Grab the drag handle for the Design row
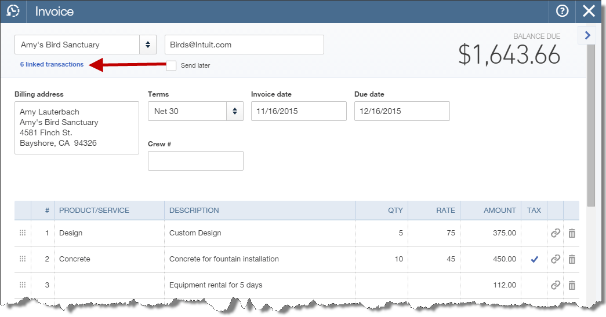 [23, 233]
